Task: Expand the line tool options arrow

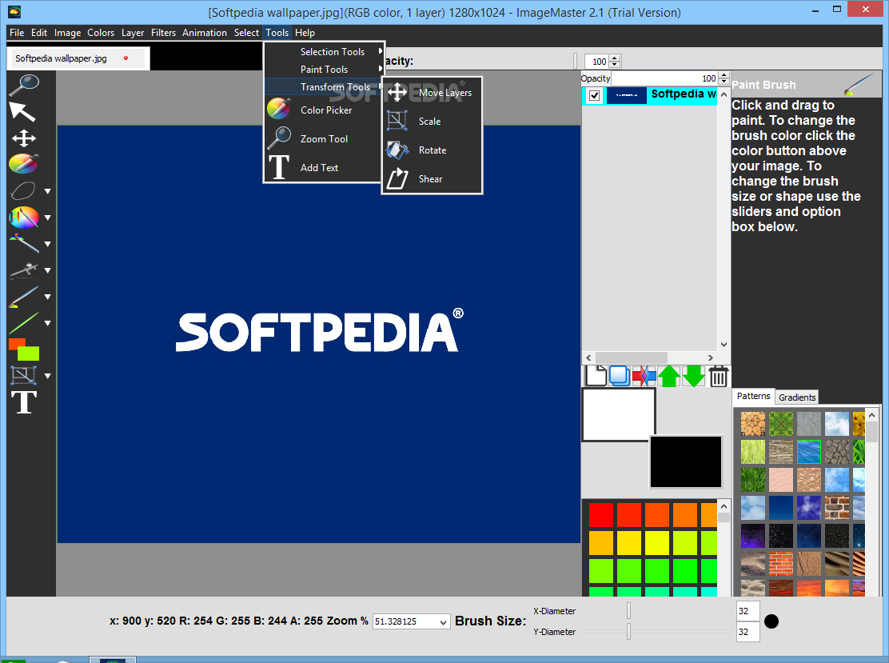Action: [48, 323]
